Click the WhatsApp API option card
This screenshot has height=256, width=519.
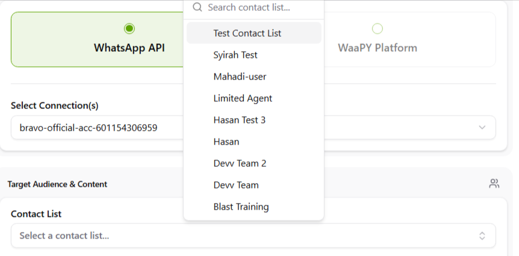click(x=96, y=48)
